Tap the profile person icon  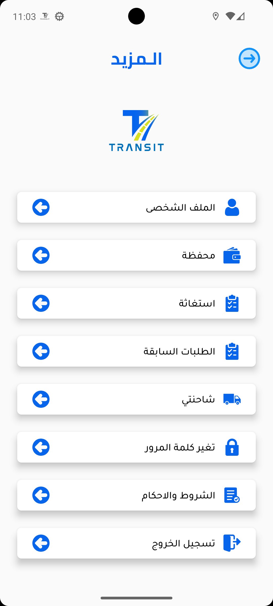coord(232,207)
